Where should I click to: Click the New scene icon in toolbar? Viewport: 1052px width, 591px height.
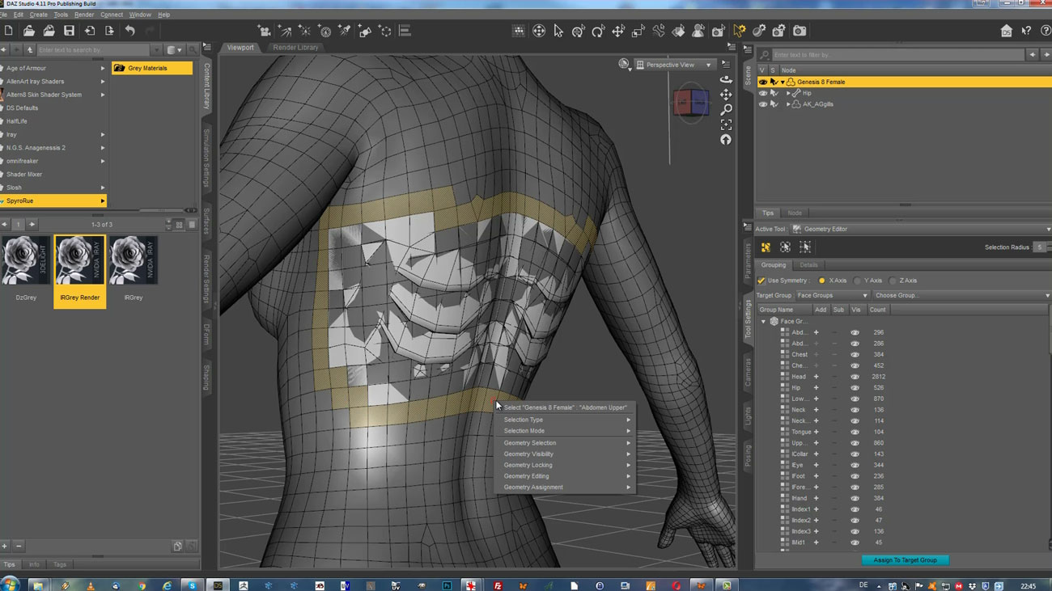point(9,31)
